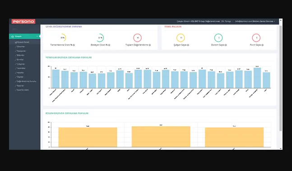Click the scrollbar down arrow
This screenshot has height=171, width=292.
281,148
